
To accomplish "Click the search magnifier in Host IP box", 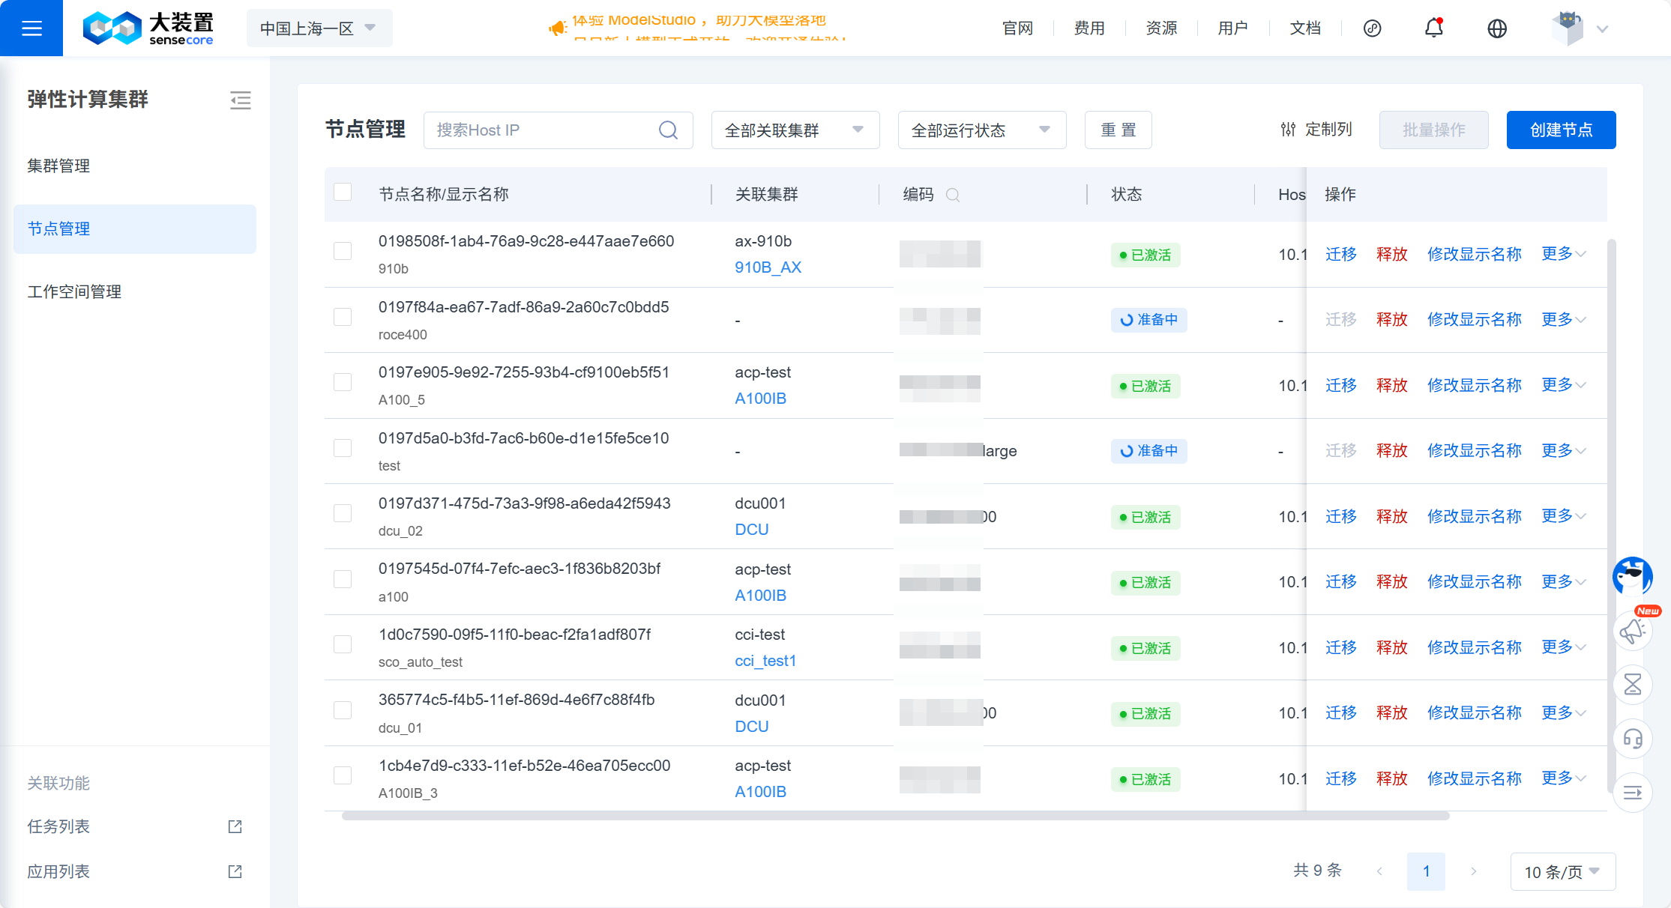I will (668, 130).
